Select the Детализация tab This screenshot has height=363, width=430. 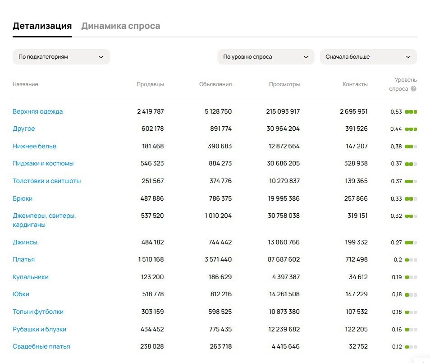tap(42, 26)
